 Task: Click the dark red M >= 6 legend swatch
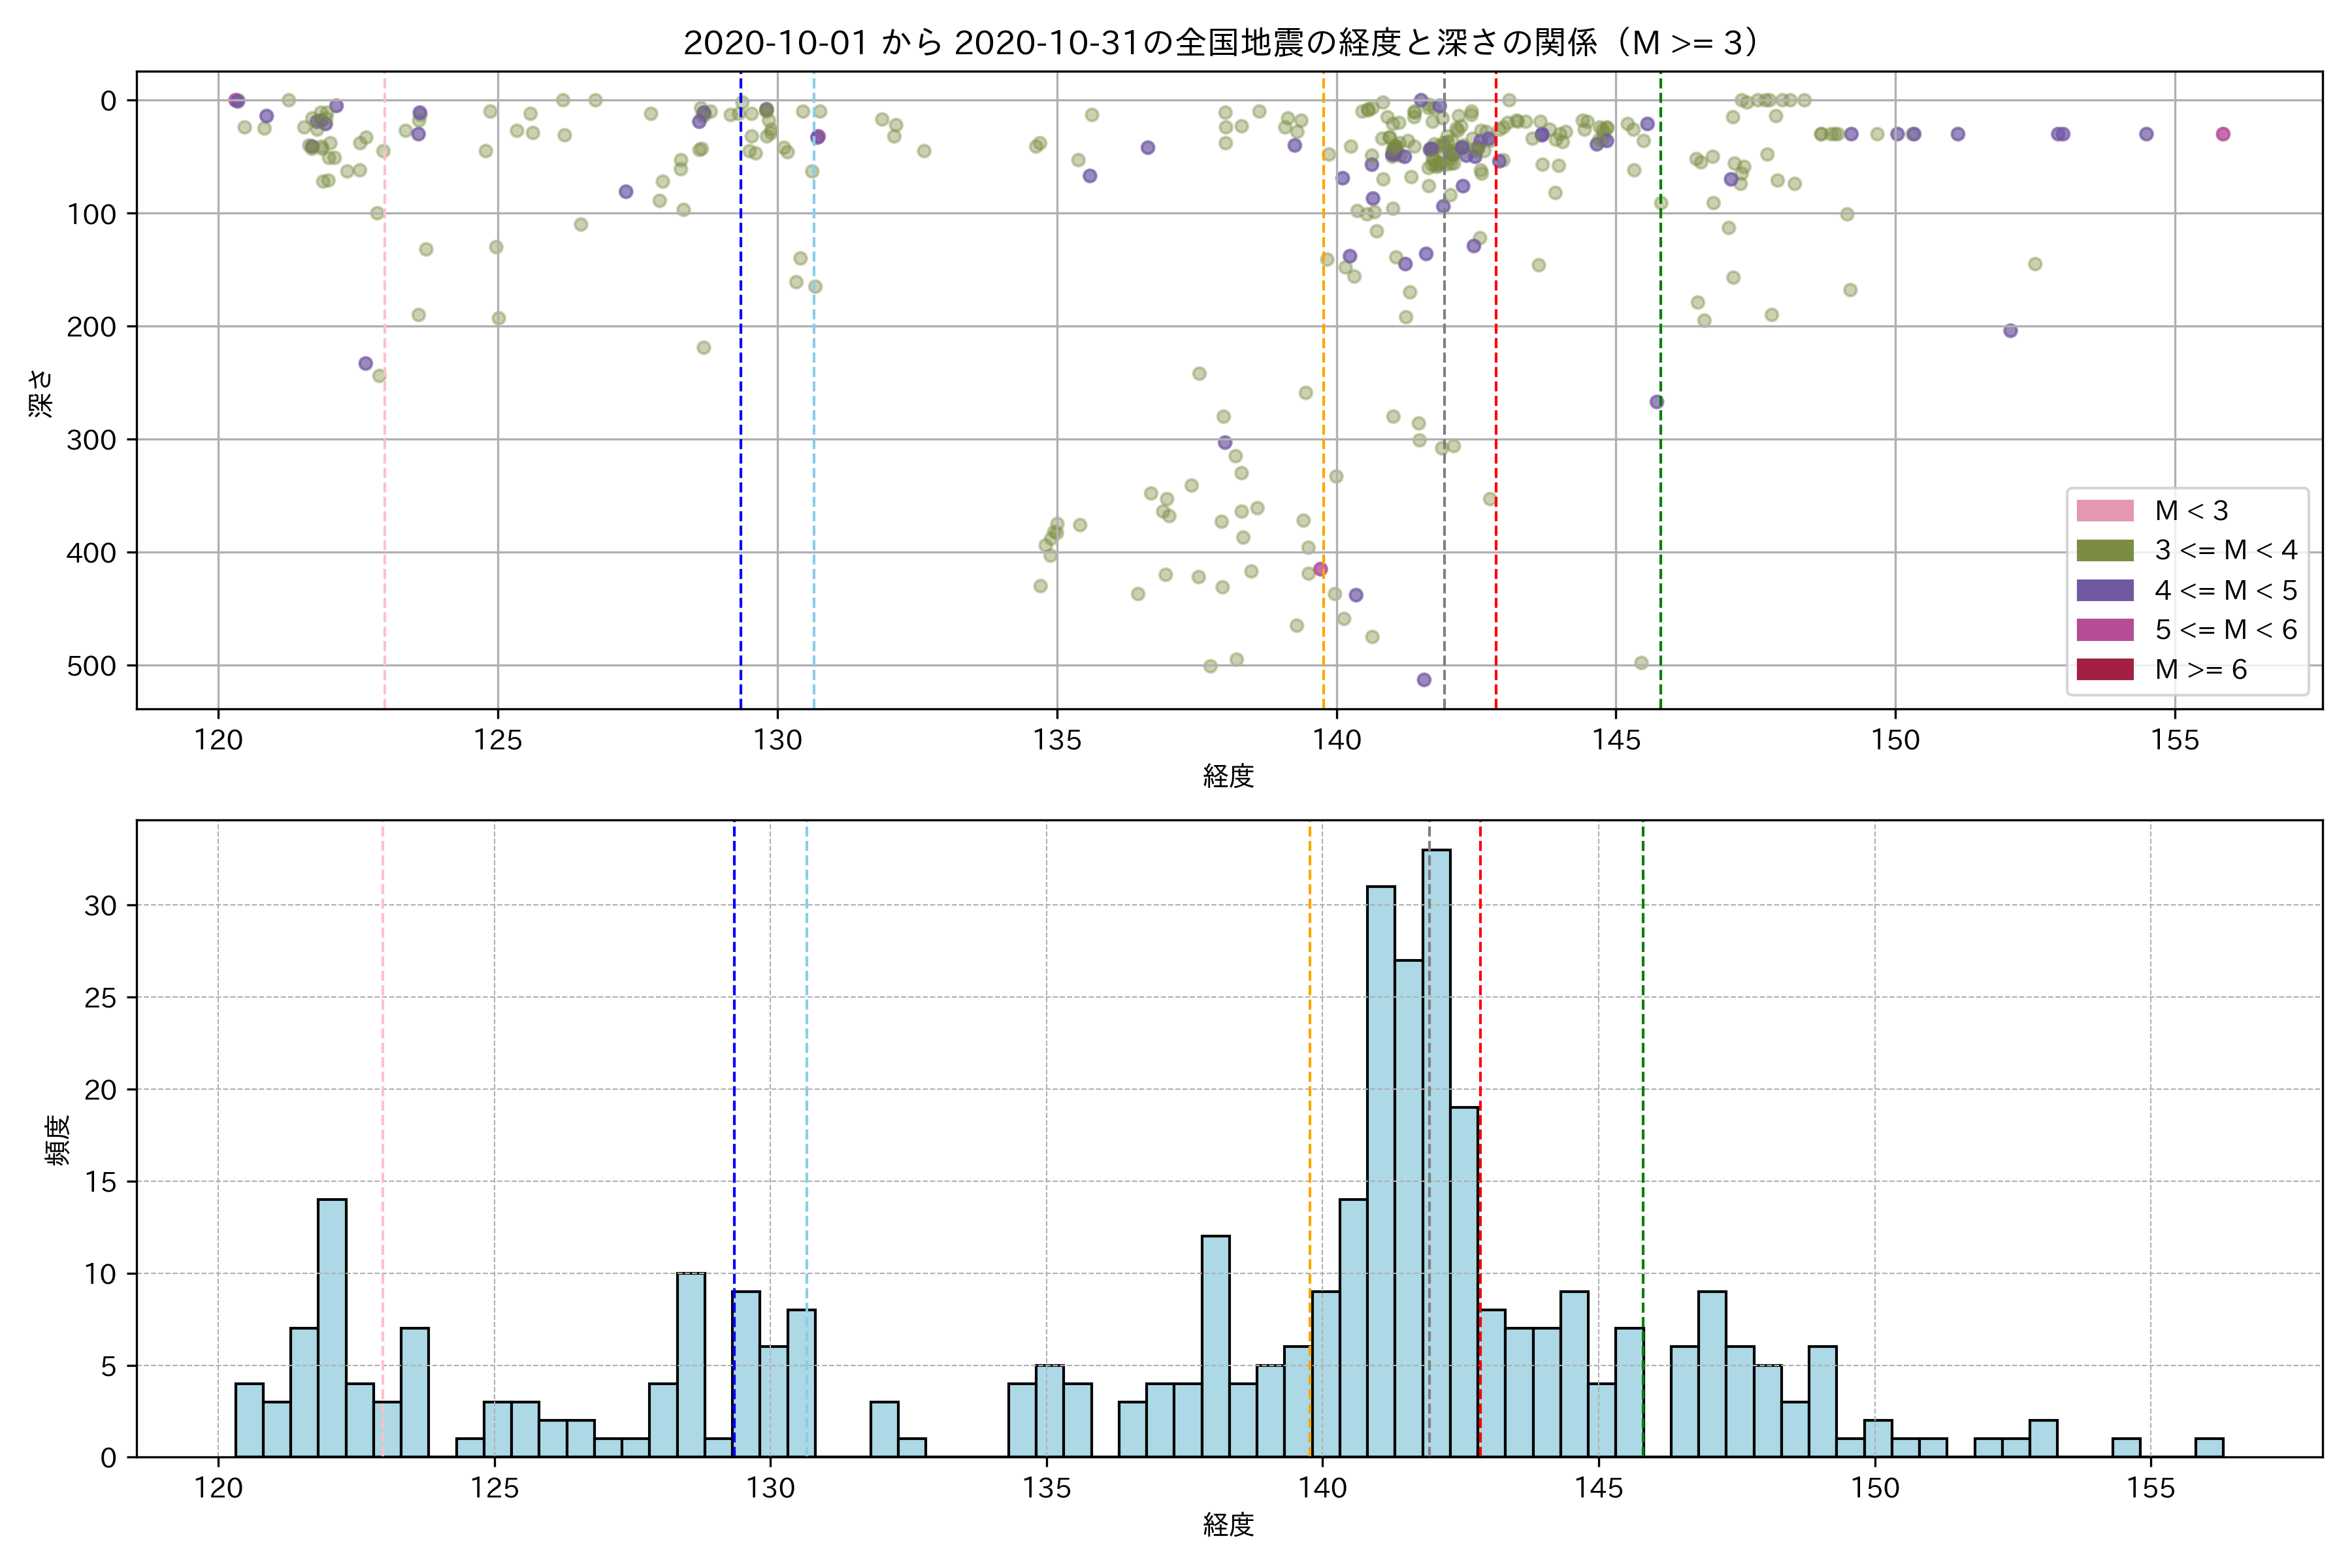coord(2104,669)
